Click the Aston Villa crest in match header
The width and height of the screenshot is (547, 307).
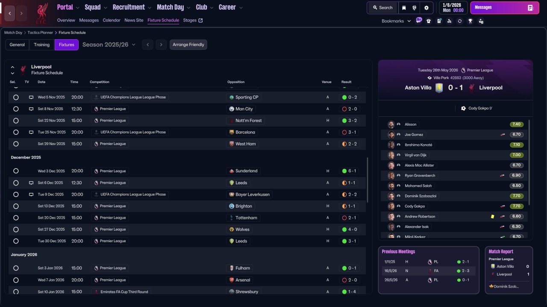pyautogui.click(x=439, y=88)
